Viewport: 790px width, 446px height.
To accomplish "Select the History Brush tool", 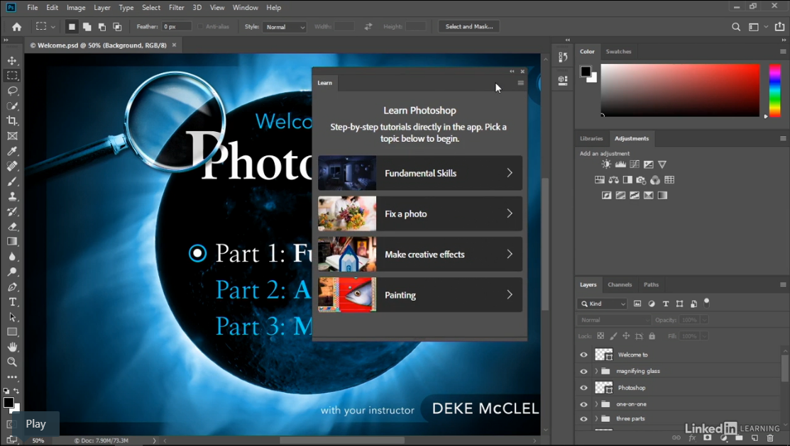I will click(12, 211).
